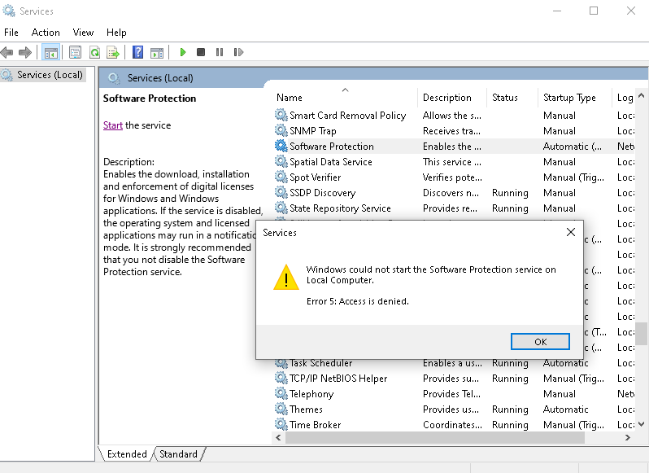Image resolution: width=649 pixels, height=473 pixels.
Task: Click the Pause Service icon
Action: tap(220, 52)
